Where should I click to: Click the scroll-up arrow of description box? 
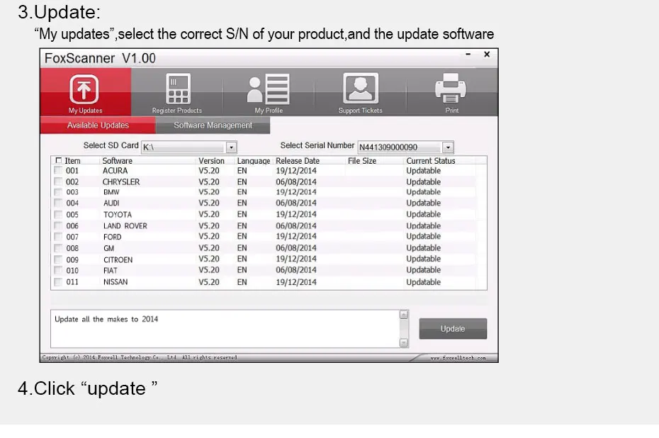point(404,315)
